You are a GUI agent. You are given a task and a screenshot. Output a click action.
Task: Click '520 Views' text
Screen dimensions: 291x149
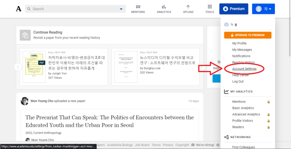(147, 72)
